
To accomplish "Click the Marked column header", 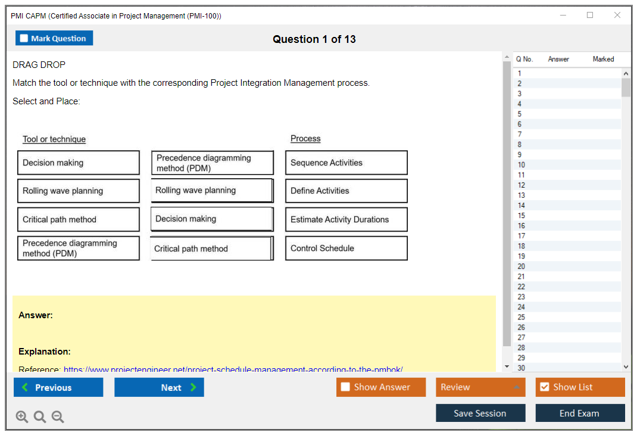I will (x=602, y=59).
